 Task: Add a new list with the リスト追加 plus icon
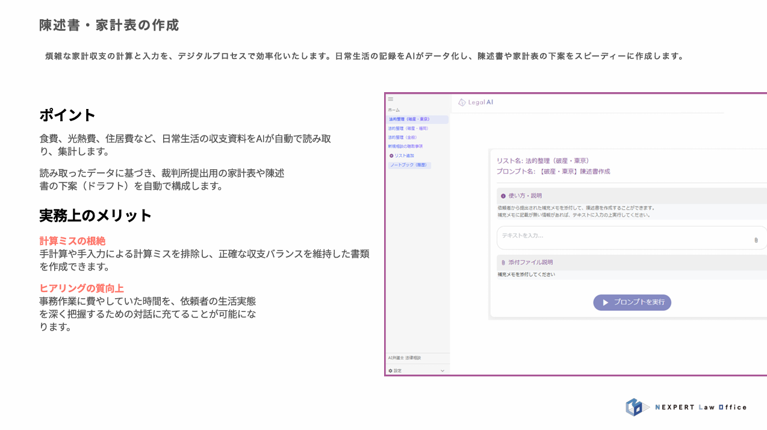393,155
